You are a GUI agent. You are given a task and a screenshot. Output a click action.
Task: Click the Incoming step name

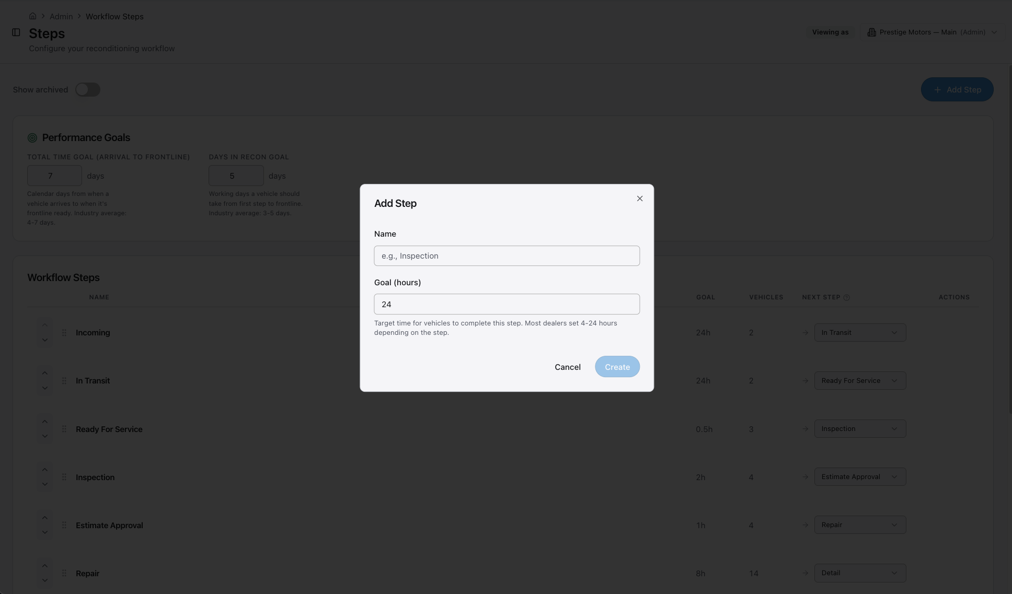[x=93, y=333]
